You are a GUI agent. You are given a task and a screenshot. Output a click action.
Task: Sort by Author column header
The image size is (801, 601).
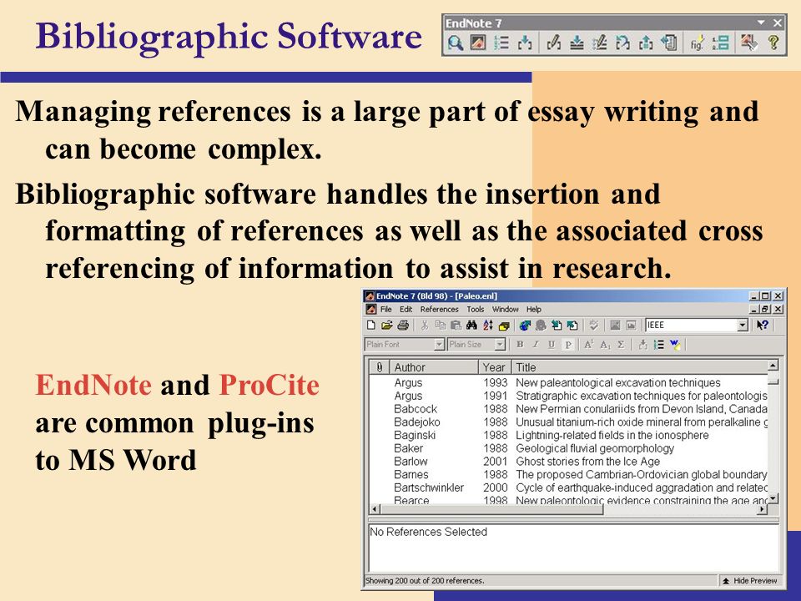pyautogui.click(x=434, y=367)
